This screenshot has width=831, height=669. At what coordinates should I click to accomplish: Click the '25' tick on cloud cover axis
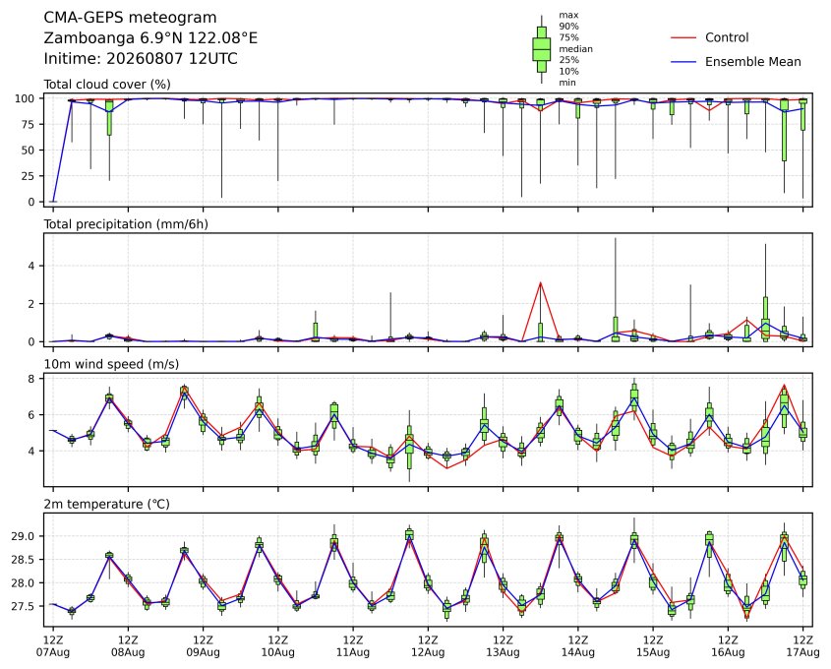tap(29, 176)
